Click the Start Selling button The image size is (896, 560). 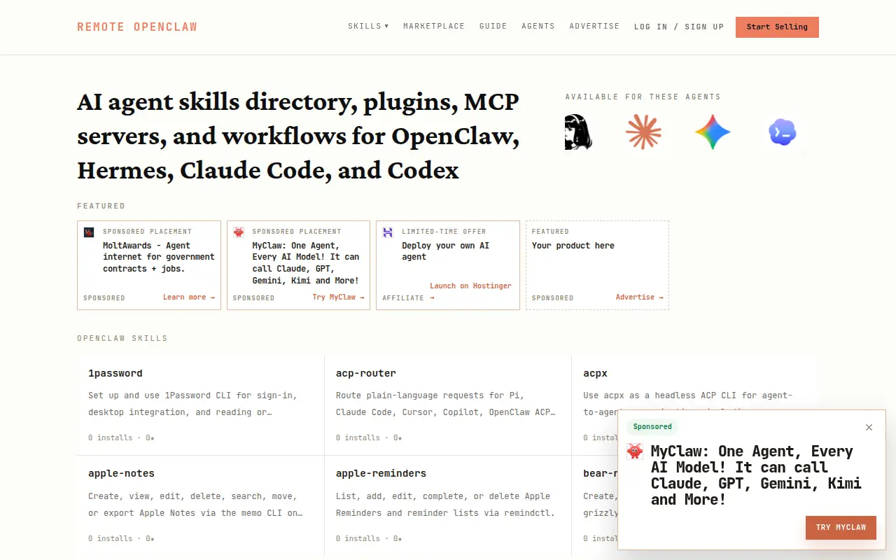pyautogui.click(x=777, y=27)
